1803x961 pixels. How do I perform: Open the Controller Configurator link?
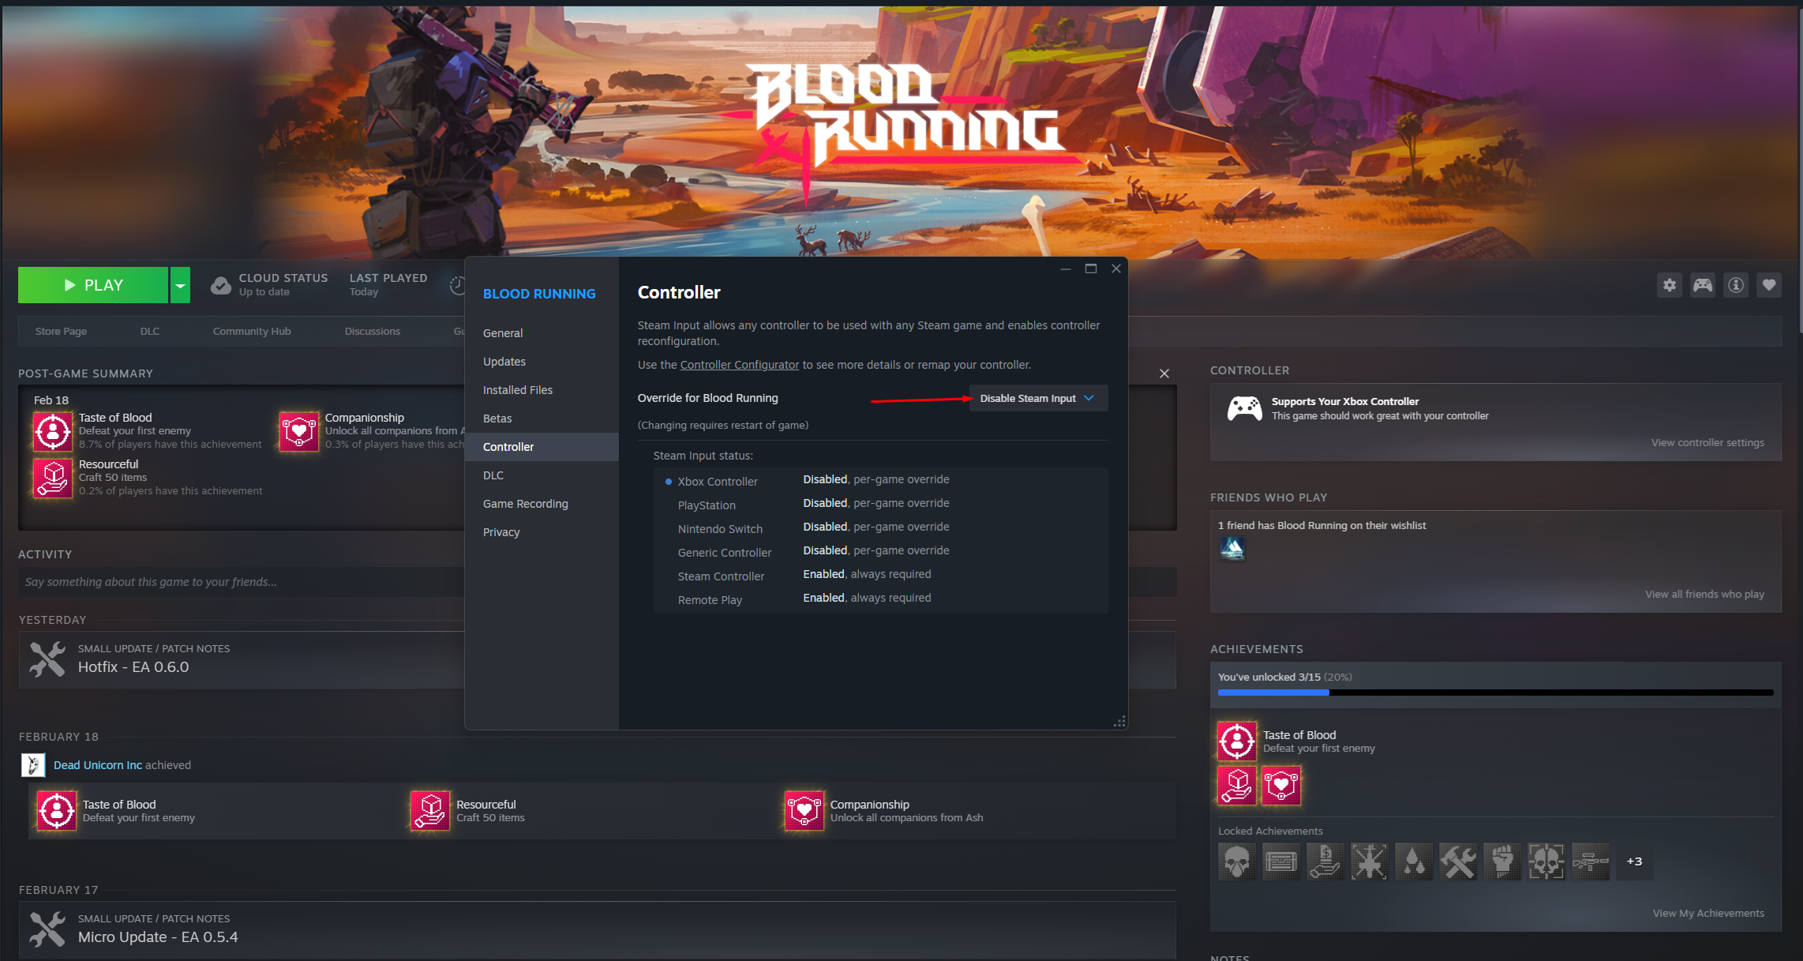coord(739,365)
